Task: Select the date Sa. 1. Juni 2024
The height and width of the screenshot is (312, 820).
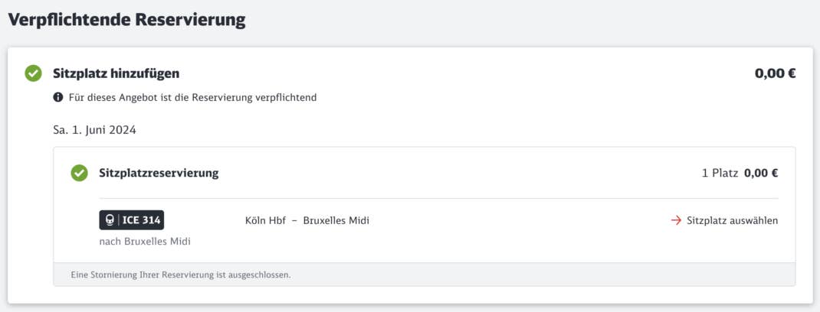Action: click(95, 130)
